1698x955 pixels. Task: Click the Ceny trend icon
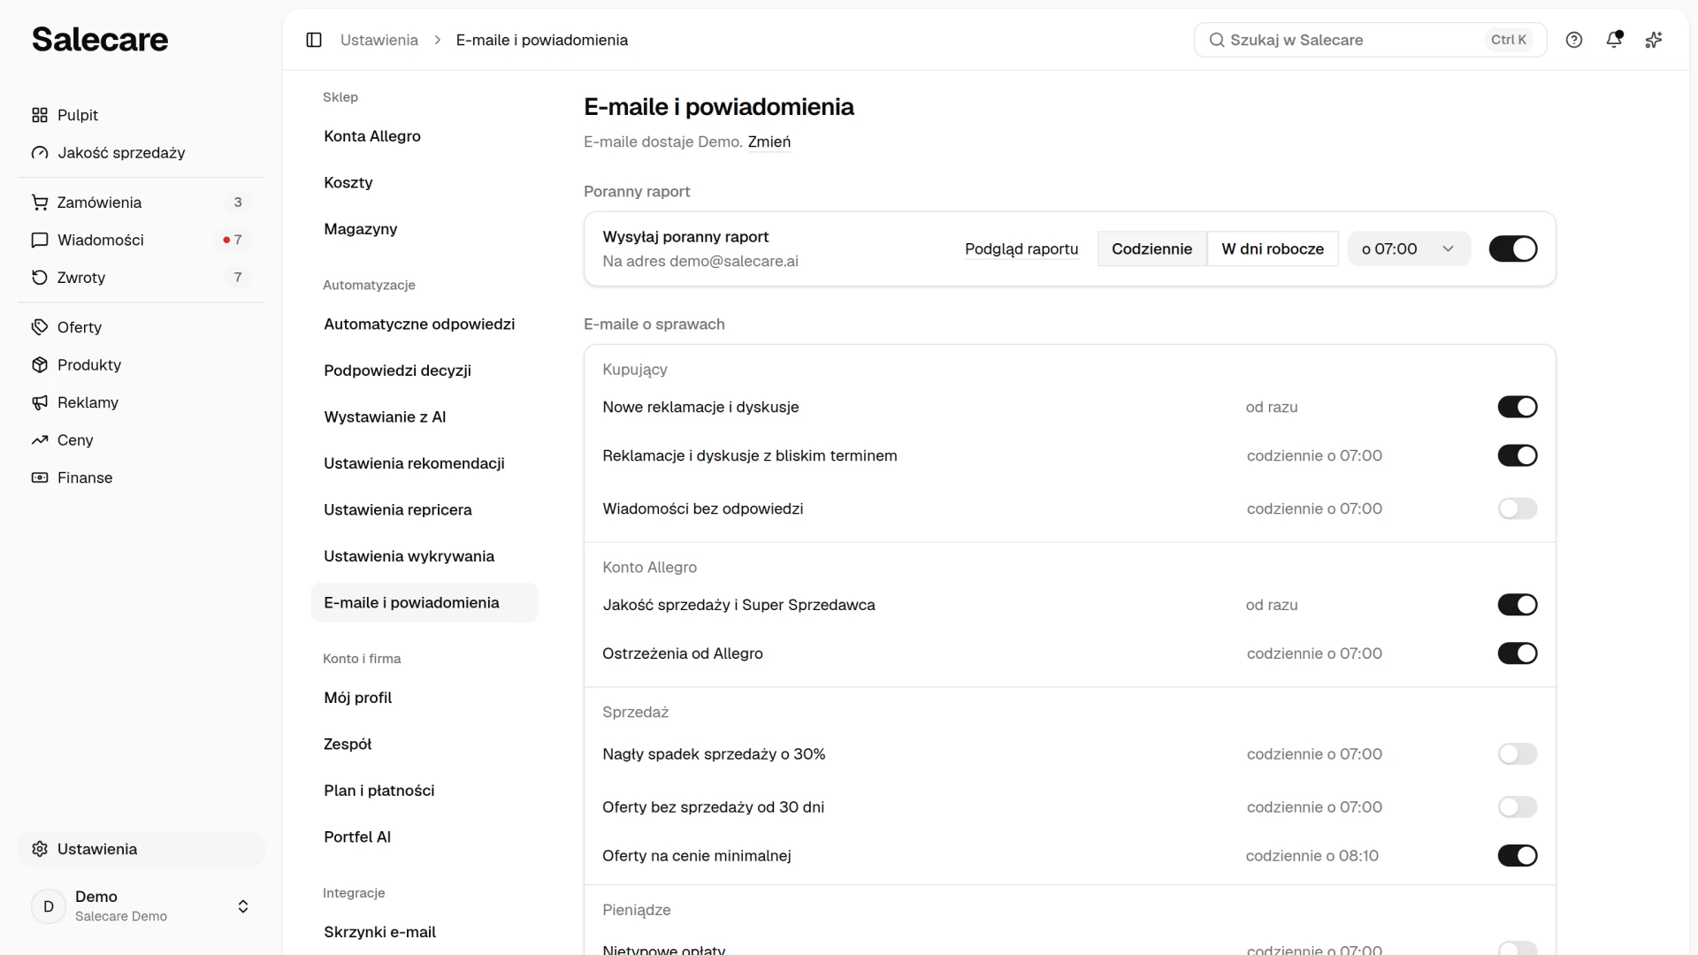click(x=40, y=440)
